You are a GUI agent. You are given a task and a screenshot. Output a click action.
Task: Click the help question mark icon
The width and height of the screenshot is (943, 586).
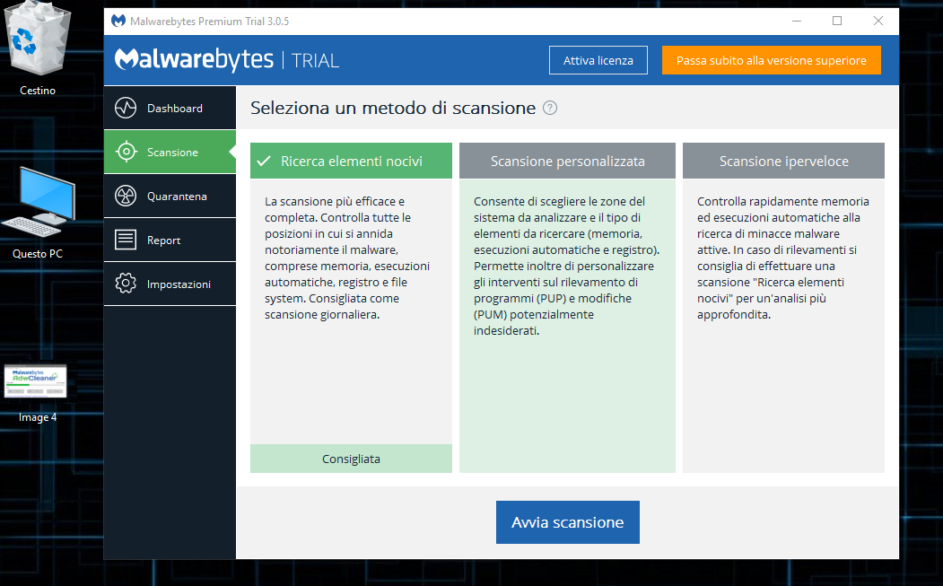(x=550, y=108)
